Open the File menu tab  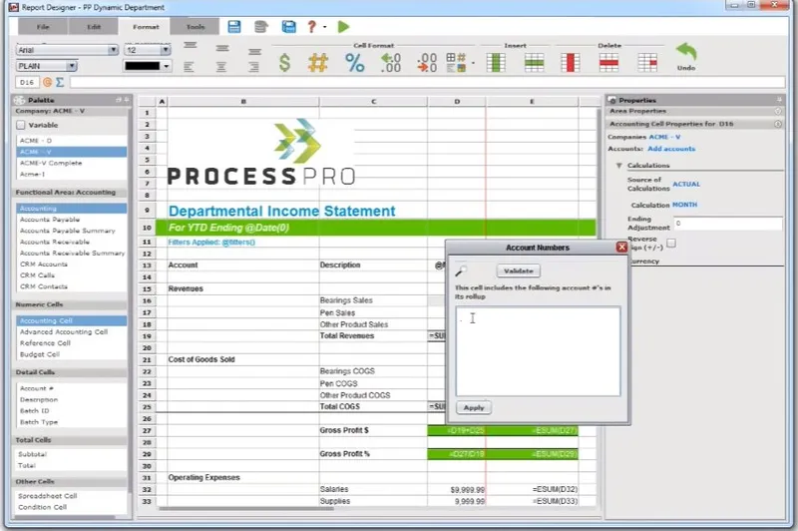(43, 27)
